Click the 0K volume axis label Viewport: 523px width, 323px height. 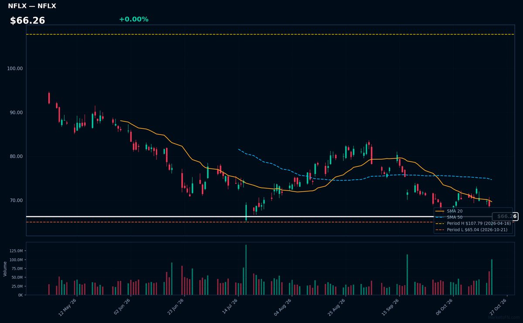[20, 295]
